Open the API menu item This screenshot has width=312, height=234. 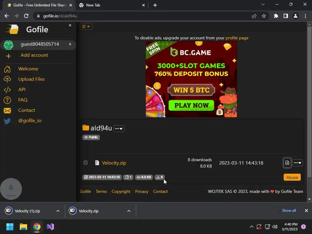(x=22, y=89)
